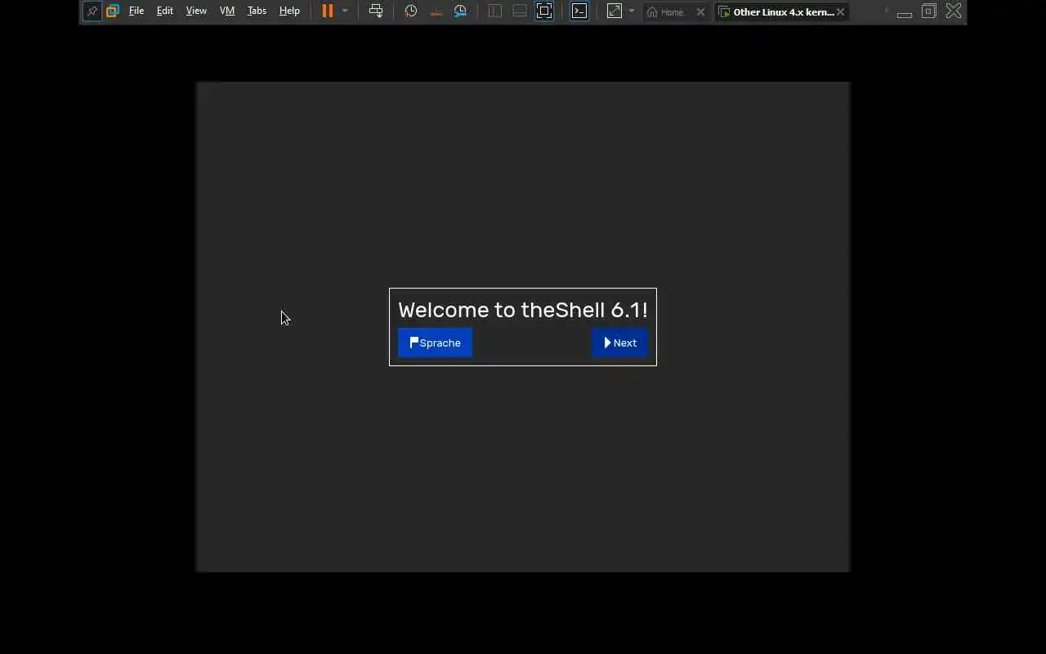Open the Tabs menu

[257, 11]
